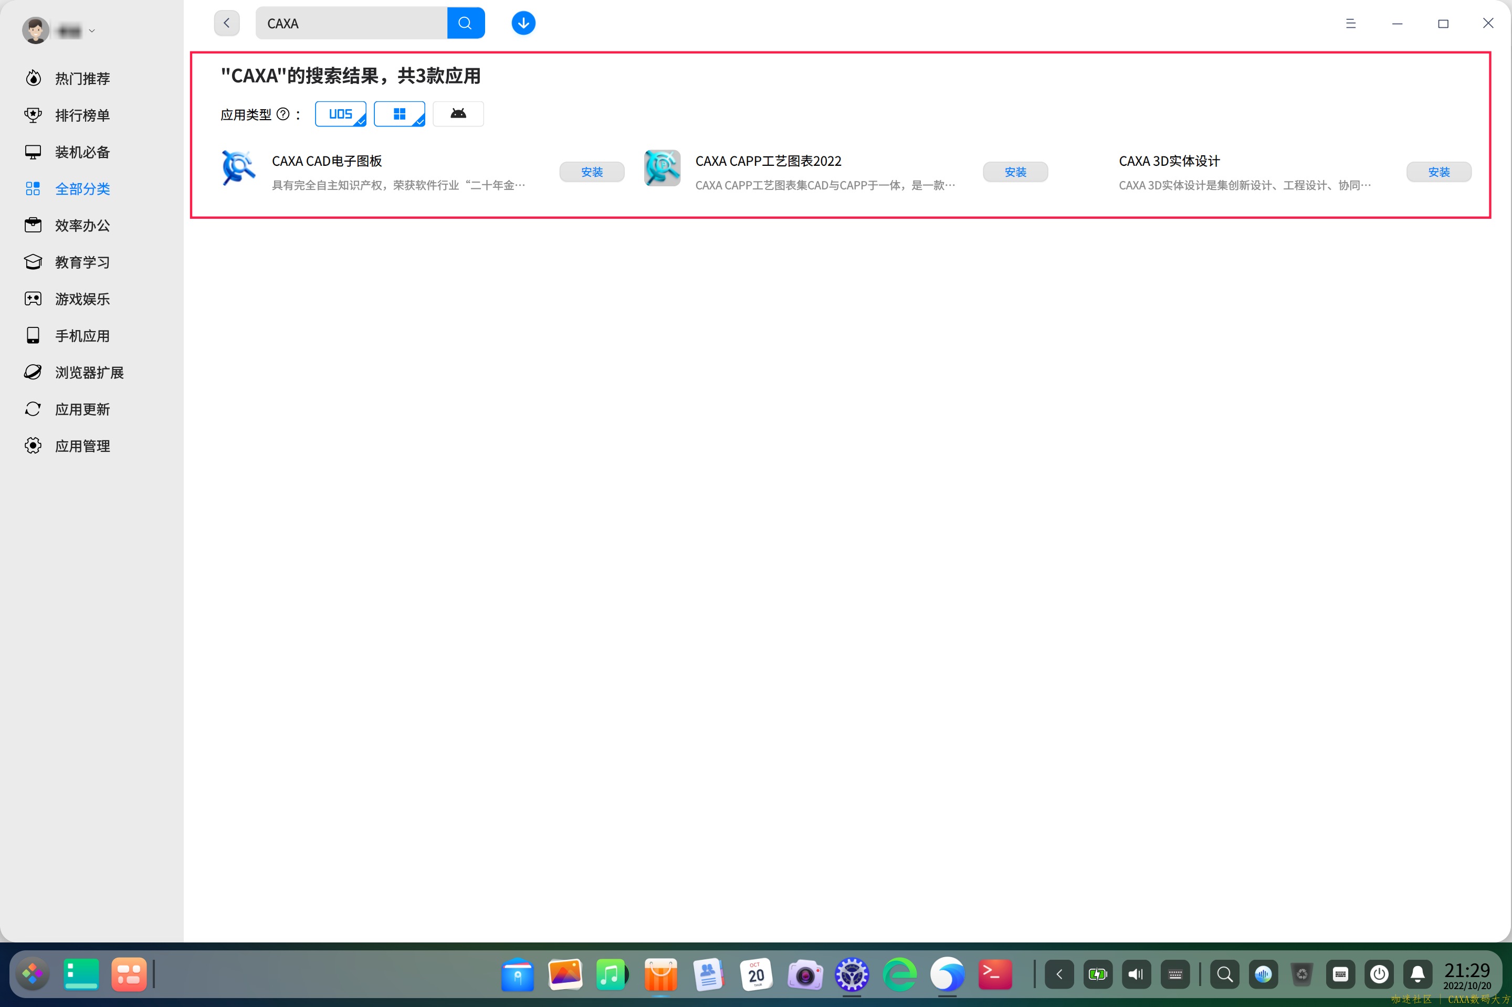Screen dimensions: 1512x1007
Task: Launch the terminal in dock
Action: point(995,975)
